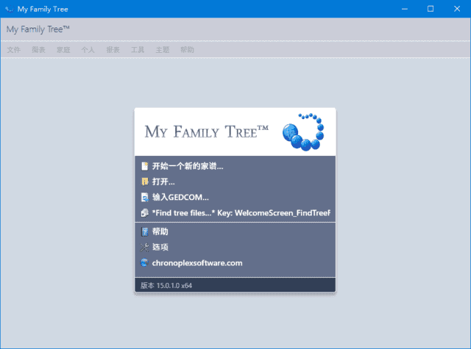The width and height of the screenshot is (471, 349).
Task: Open the 文件 menu
Action: [x=14, y=50]
